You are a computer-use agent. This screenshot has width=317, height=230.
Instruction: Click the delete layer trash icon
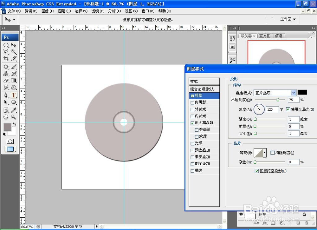tap(307, 223)
